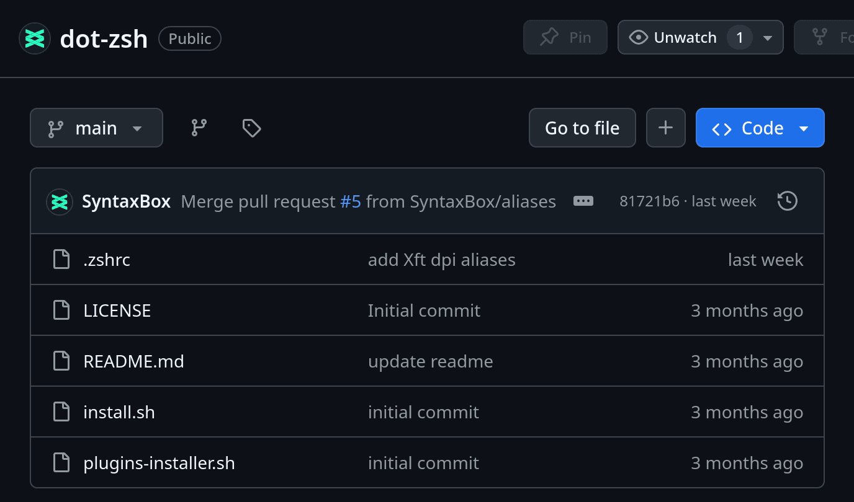Viewport: 854px width, 502px height.
Task: Expand commit message ellipsis icon
Action: [x=583, y=201]
